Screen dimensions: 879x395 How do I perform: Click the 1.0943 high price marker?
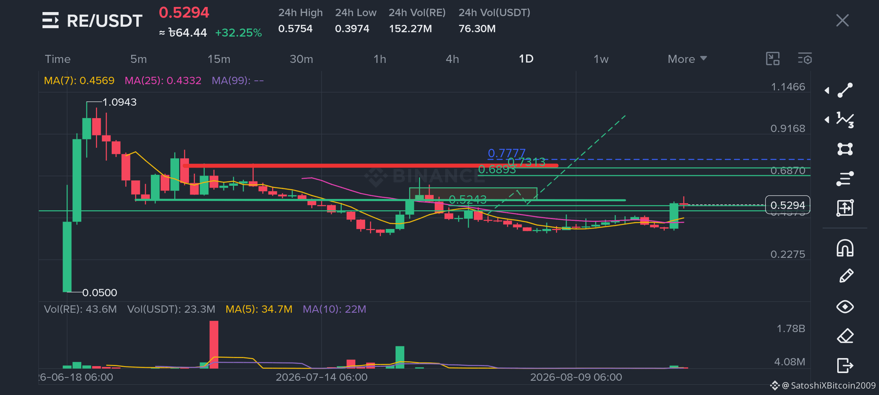119,102
